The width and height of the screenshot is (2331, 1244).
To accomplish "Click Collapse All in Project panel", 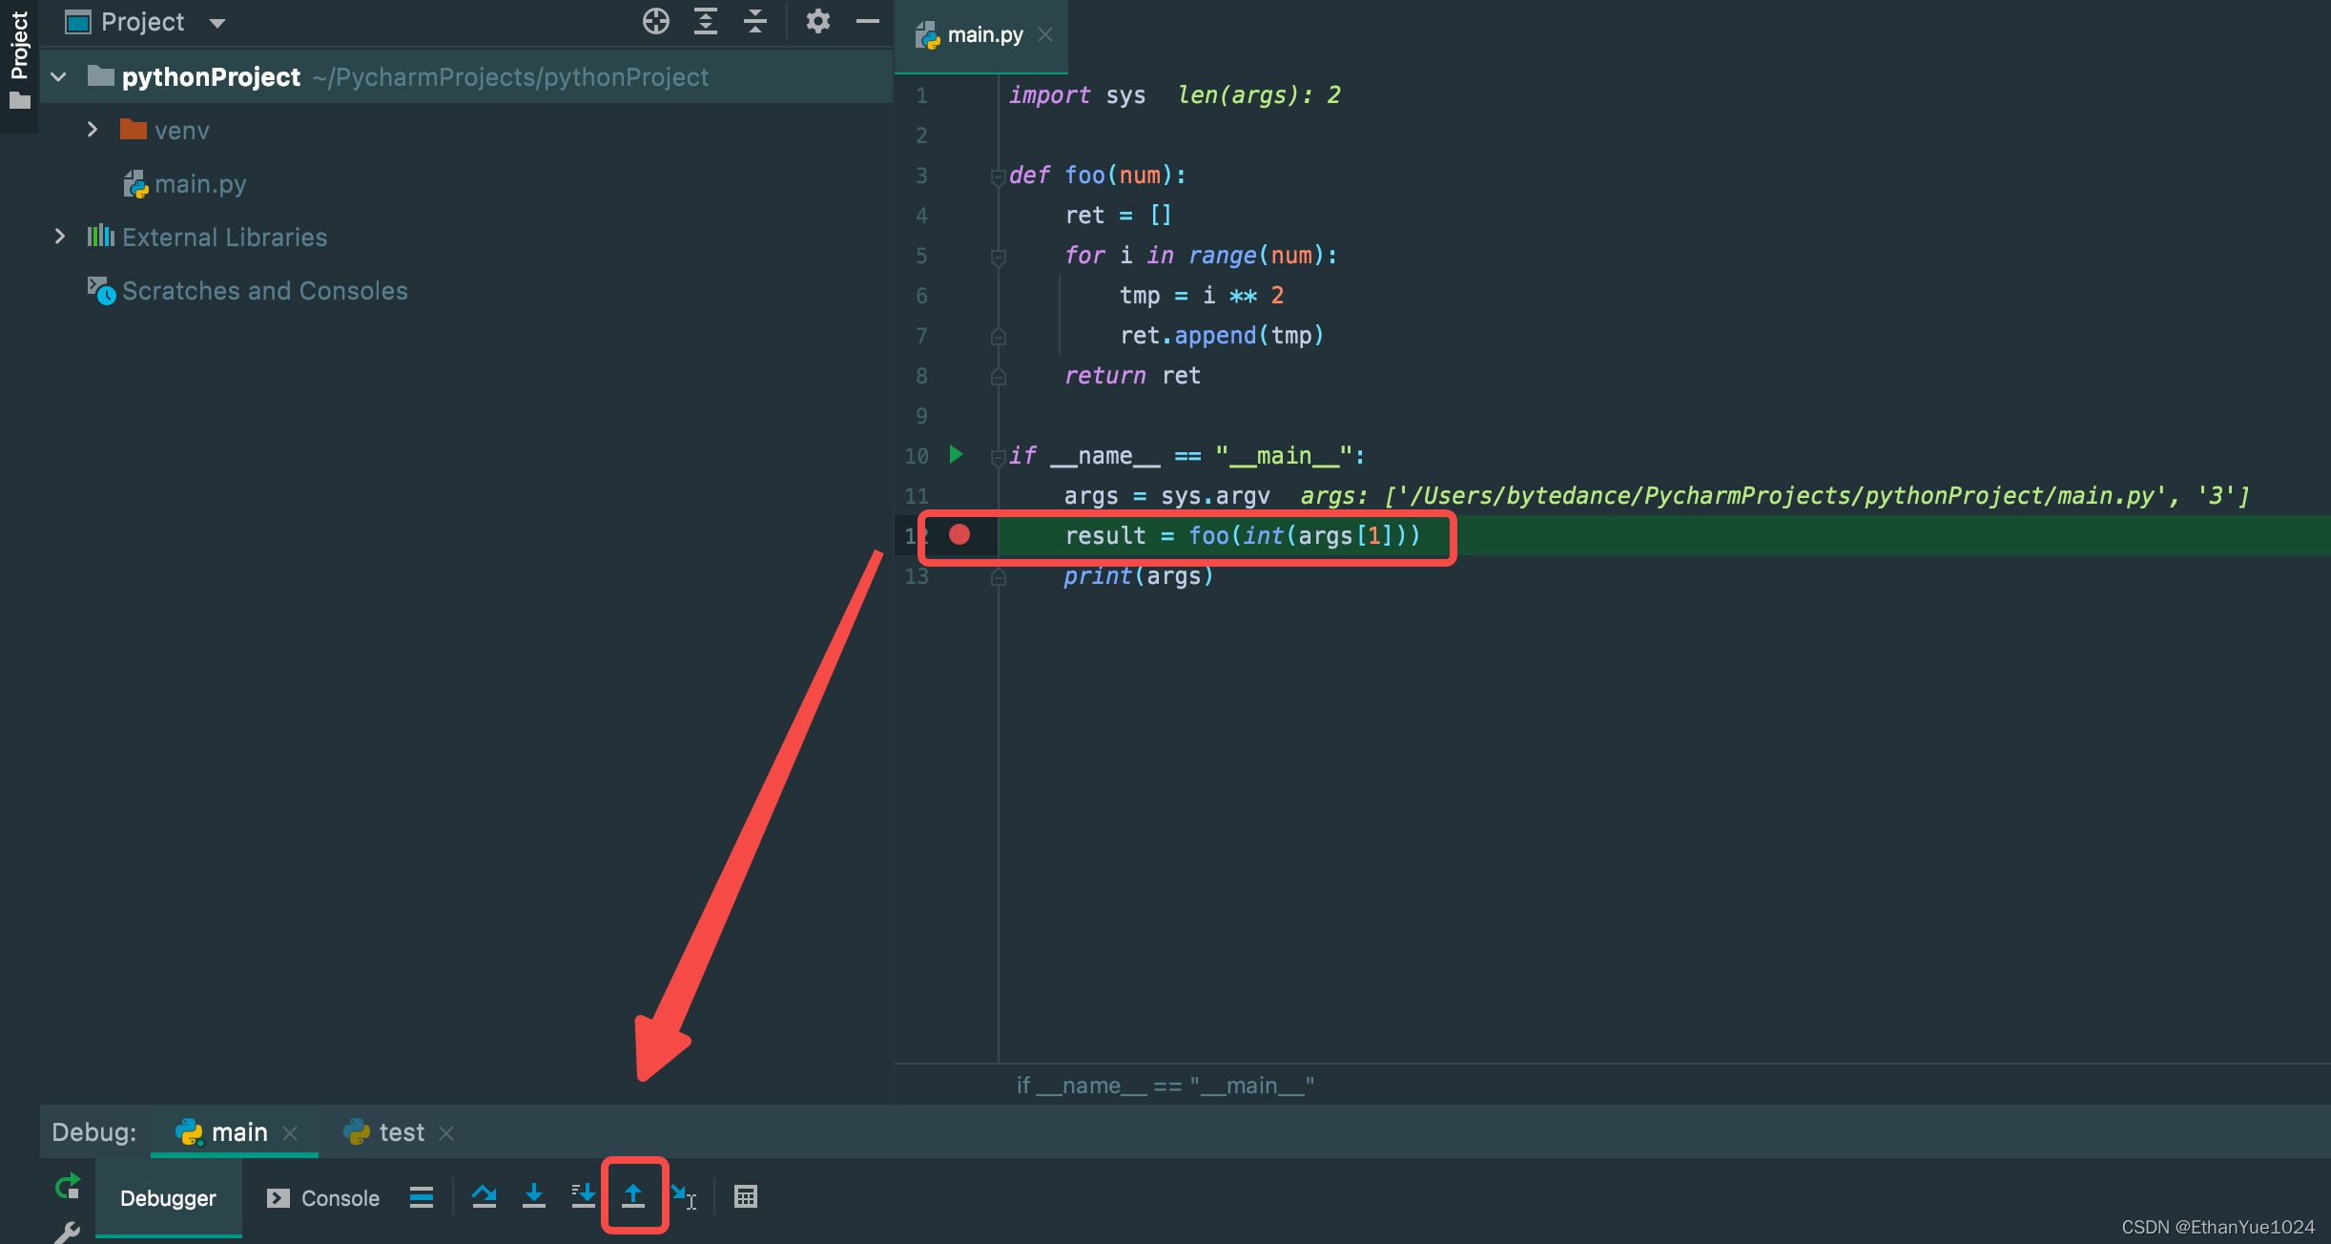I will 755,21.
